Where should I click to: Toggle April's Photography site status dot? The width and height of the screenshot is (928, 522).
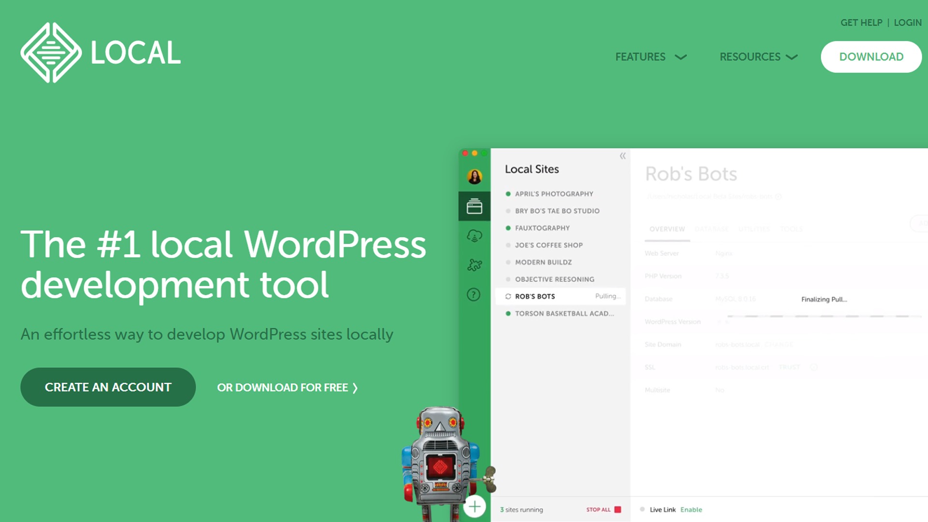tap(508, 194)
